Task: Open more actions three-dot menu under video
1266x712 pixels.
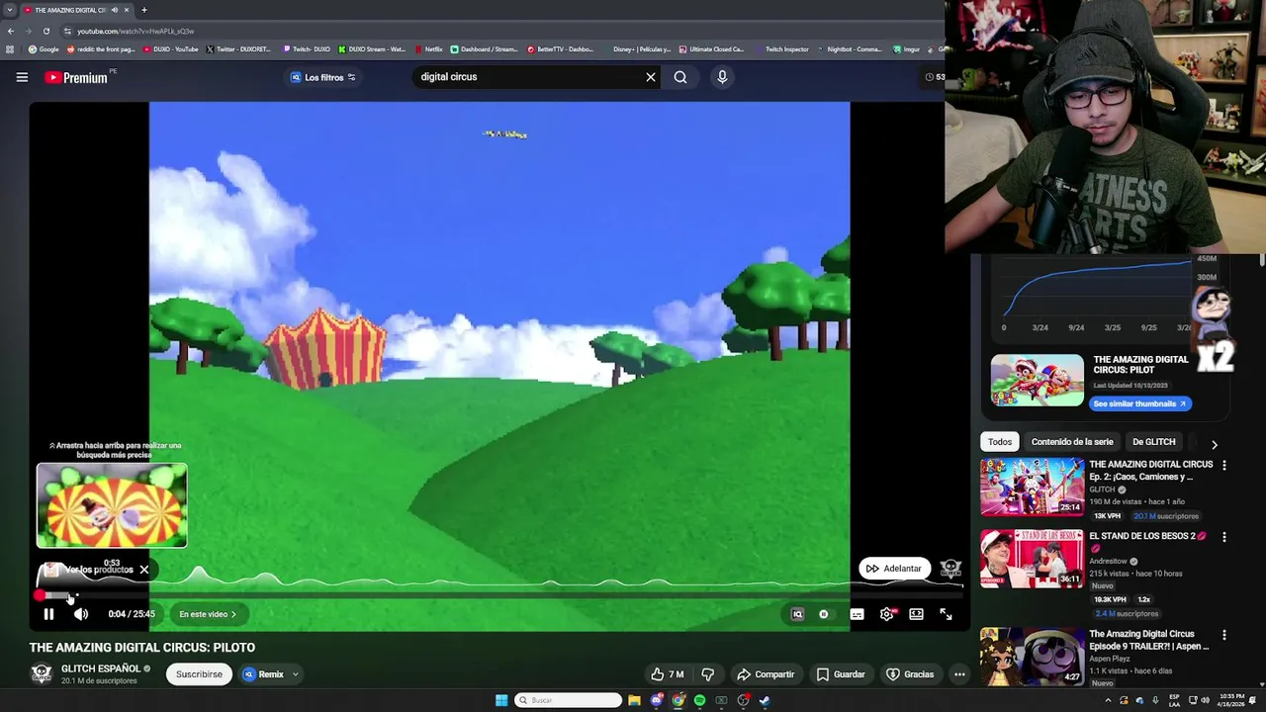Action: pyautogui.click(x=959, y=674)
